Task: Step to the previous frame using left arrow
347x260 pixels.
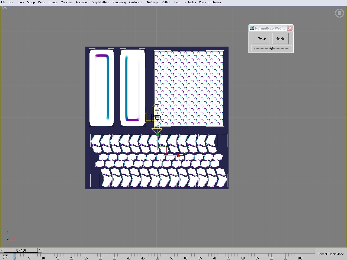Action: 2,250
